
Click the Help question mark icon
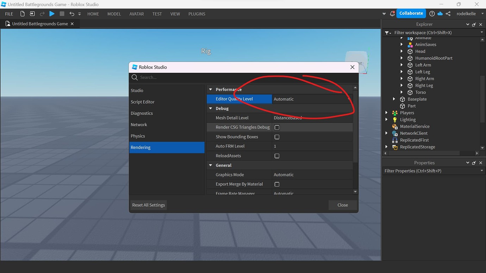click(432, 14)
